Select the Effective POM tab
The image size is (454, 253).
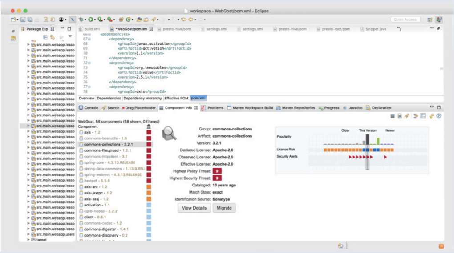point(176,98)
